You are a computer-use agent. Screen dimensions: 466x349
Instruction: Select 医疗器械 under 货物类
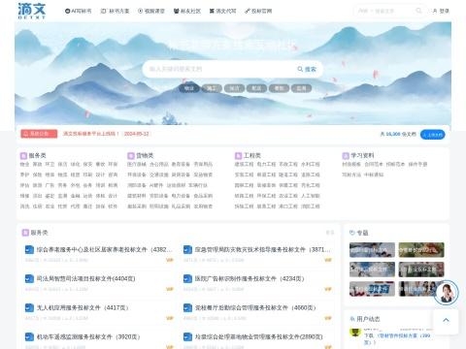coord(137,165)
